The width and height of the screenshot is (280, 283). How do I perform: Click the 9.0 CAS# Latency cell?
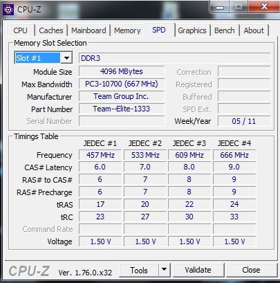pyautogui.click(x=234, y=167)
